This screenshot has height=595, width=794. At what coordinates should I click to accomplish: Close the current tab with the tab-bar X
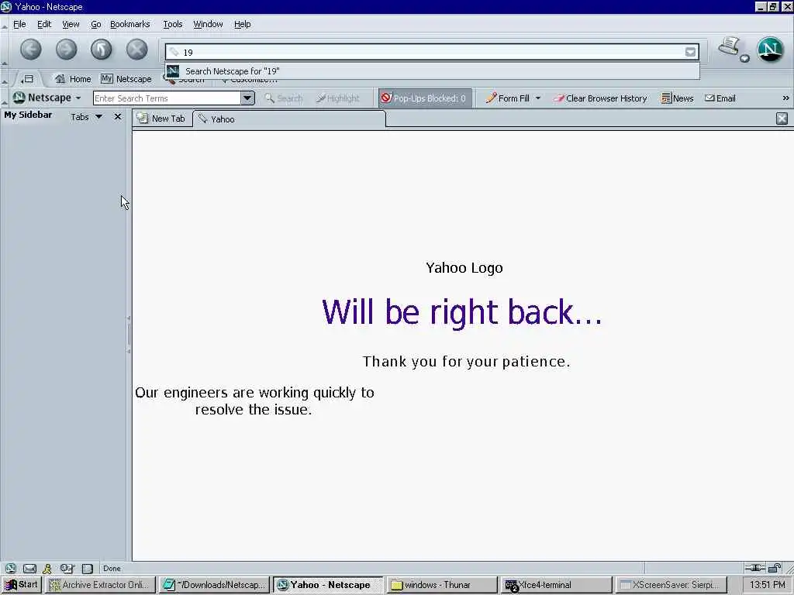pos(782,119)
